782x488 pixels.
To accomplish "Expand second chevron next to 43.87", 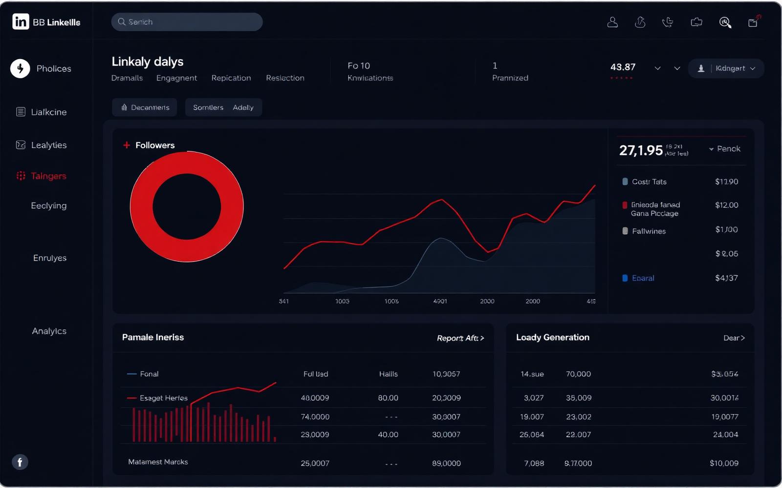I will coord(677,68).
